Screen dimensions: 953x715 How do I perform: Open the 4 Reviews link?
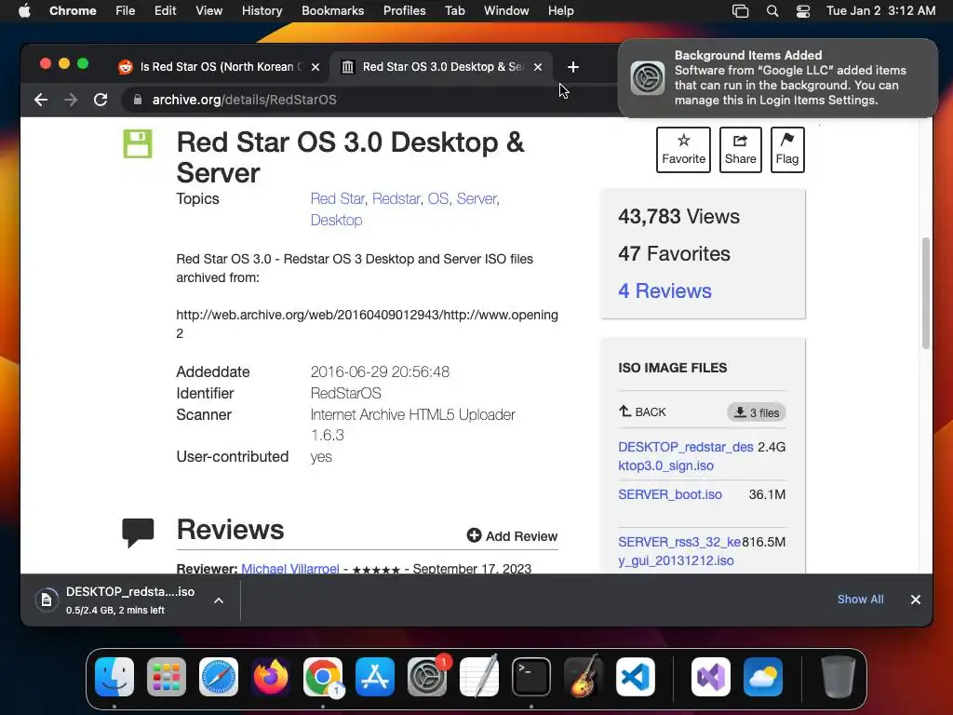[664, 290]
